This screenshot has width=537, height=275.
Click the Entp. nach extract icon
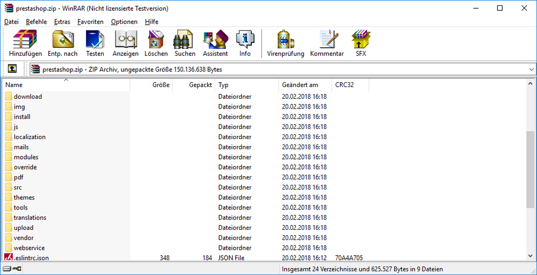tap(63, 43)
